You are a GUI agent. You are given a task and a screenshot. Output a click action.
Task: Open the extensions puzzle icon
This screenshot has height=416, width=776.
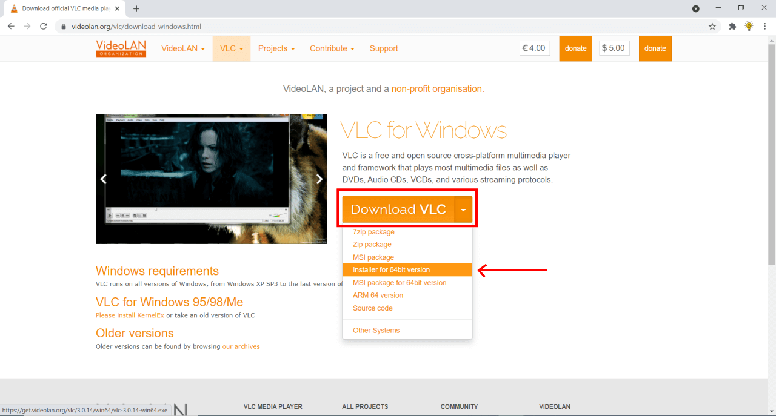tap(732, 27)
